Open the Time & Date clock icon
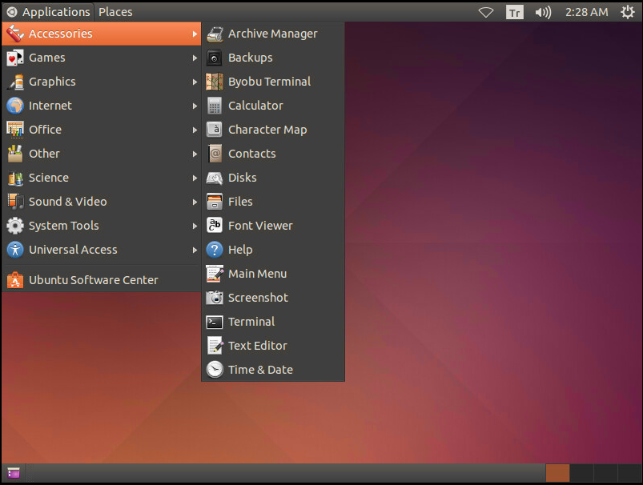643x485 pixels. click(215, 370)
